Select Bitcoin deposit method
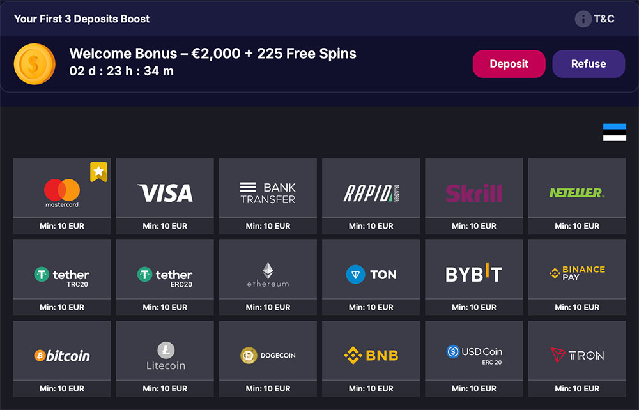639x410 pixels. (x=62, y=356)
